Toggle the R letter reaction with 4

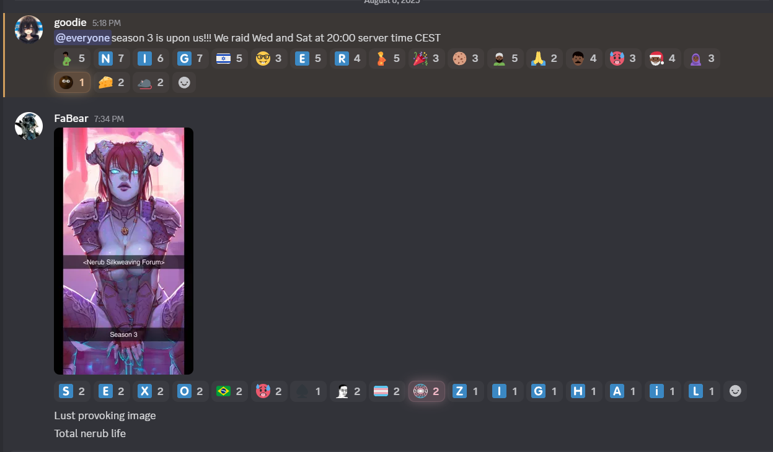348,59
